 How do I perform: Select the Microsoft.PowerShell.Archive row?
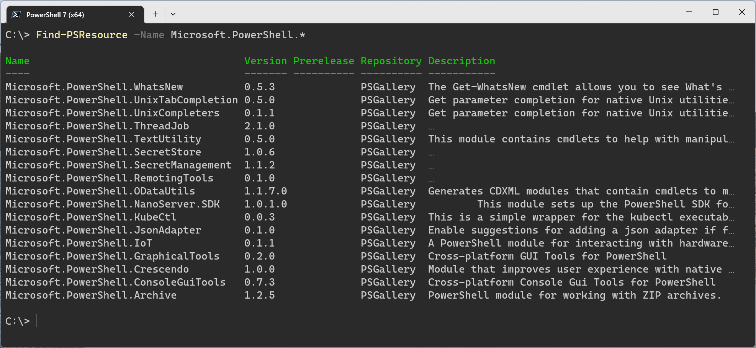pos(90,295)
